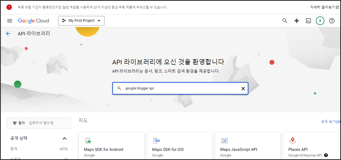Open the 자세히 알아보기 link

(x=324, y=7)
